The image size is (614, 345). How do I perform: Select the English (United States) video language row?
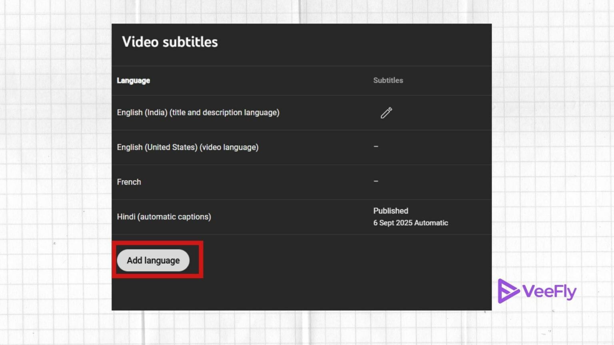click(187, 147)
